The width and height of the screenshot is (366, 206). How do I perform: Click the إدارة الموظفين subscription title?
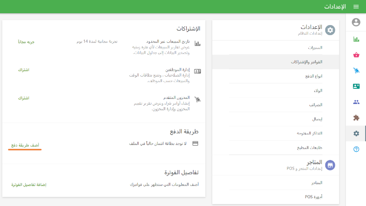click(x=178, y=70)
